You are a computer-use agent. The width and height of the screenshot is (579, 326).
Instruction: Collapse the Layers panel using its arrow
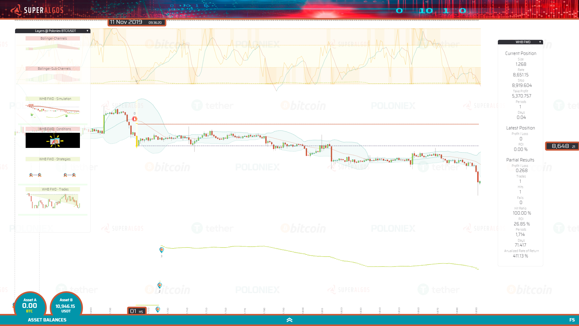pyautogui.click(x=87, y=31)
